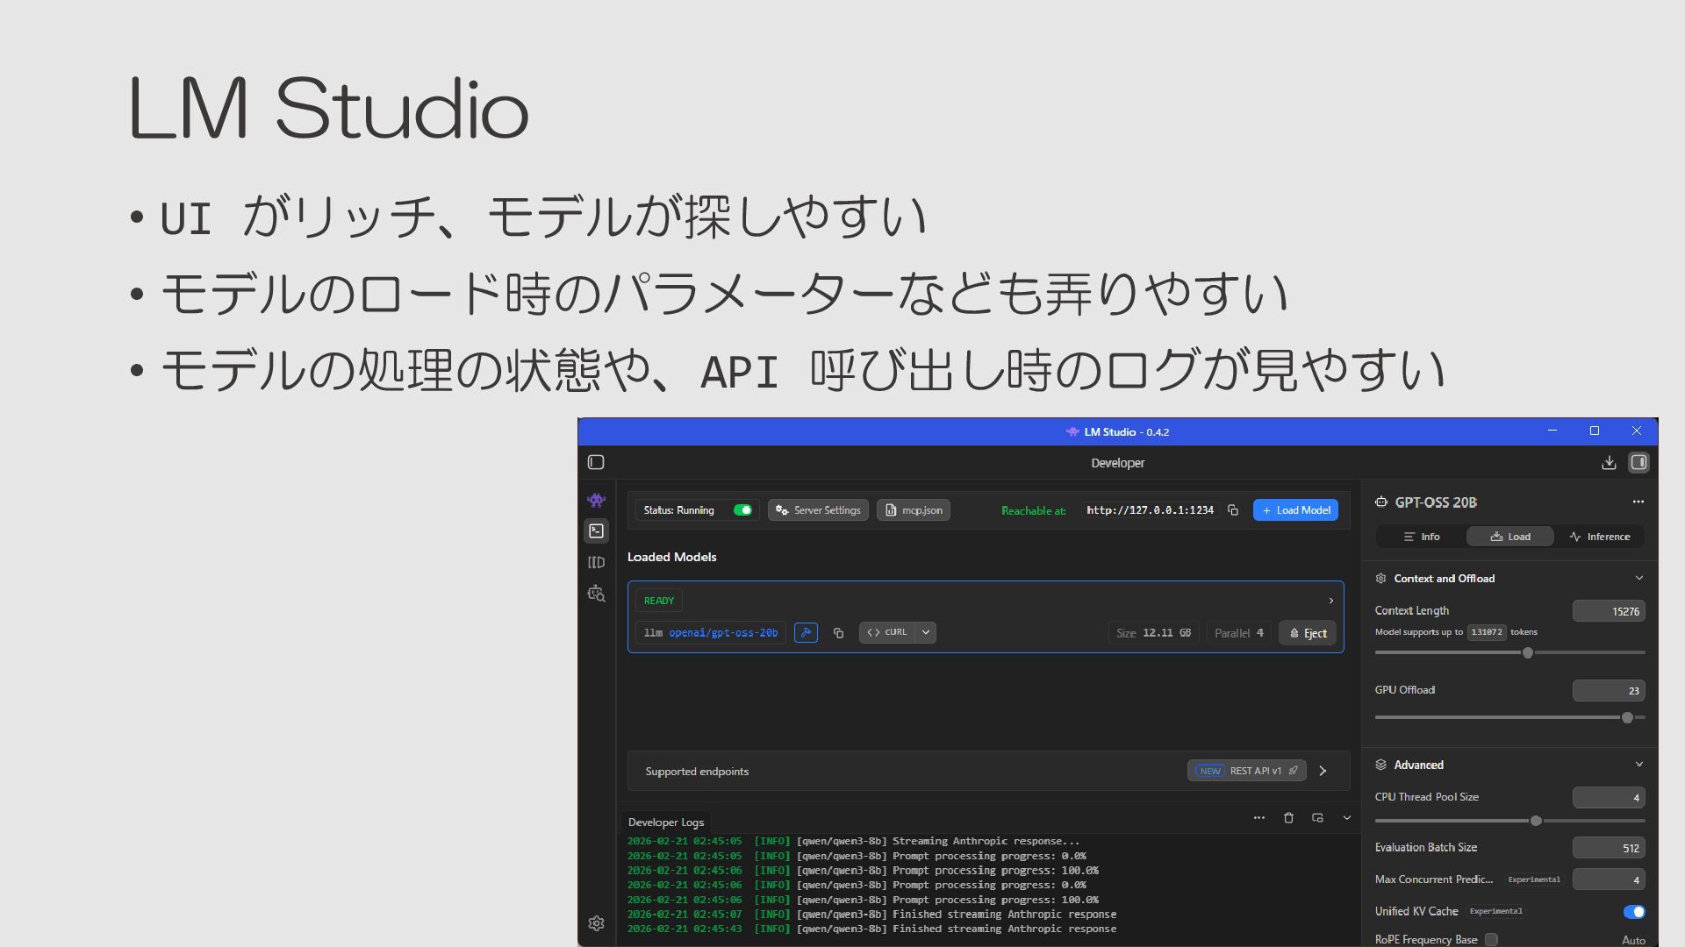Toggle the Status: Running server switch
Screen dimensions: 1685x947
pos(742,510)
